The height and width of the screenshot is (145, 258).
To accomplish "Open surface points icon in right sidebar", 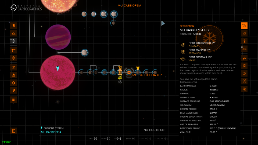I will [244, 49].
